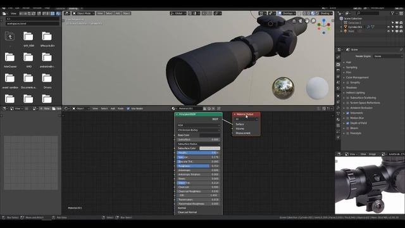
Task: Click the file browser path field
Action: tap(32, 19)
